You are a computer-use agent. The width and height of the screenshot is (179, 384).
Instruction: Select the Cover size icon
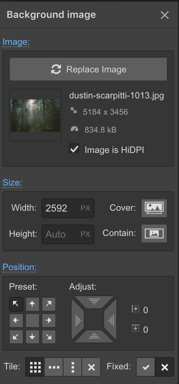click(x=154, y=208)
